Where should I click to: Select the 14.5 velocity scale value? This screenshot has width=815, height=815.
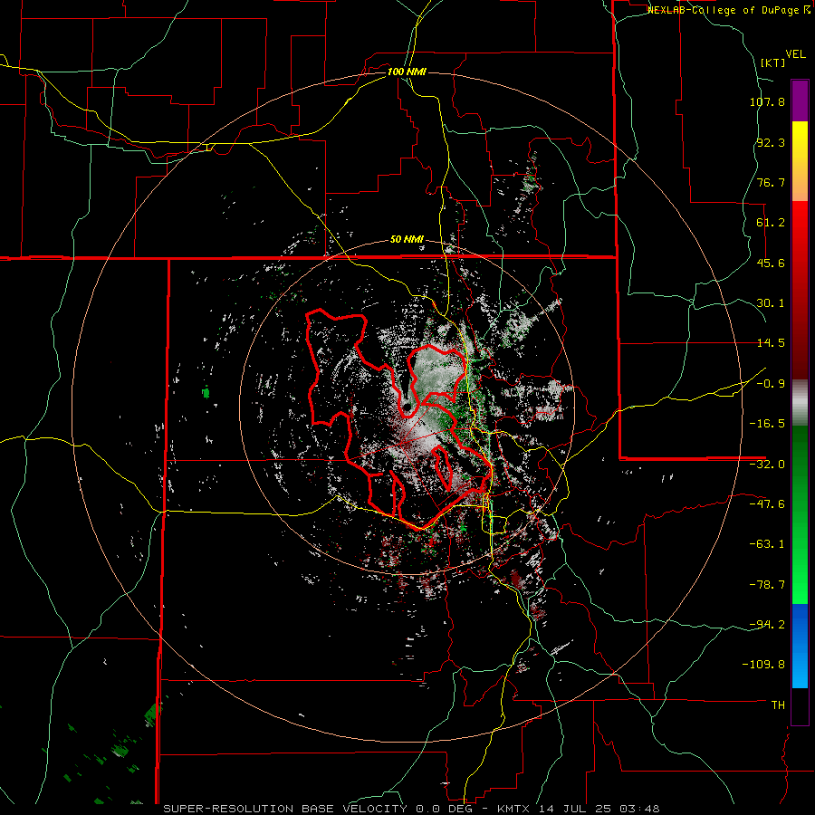click(771, 343)
